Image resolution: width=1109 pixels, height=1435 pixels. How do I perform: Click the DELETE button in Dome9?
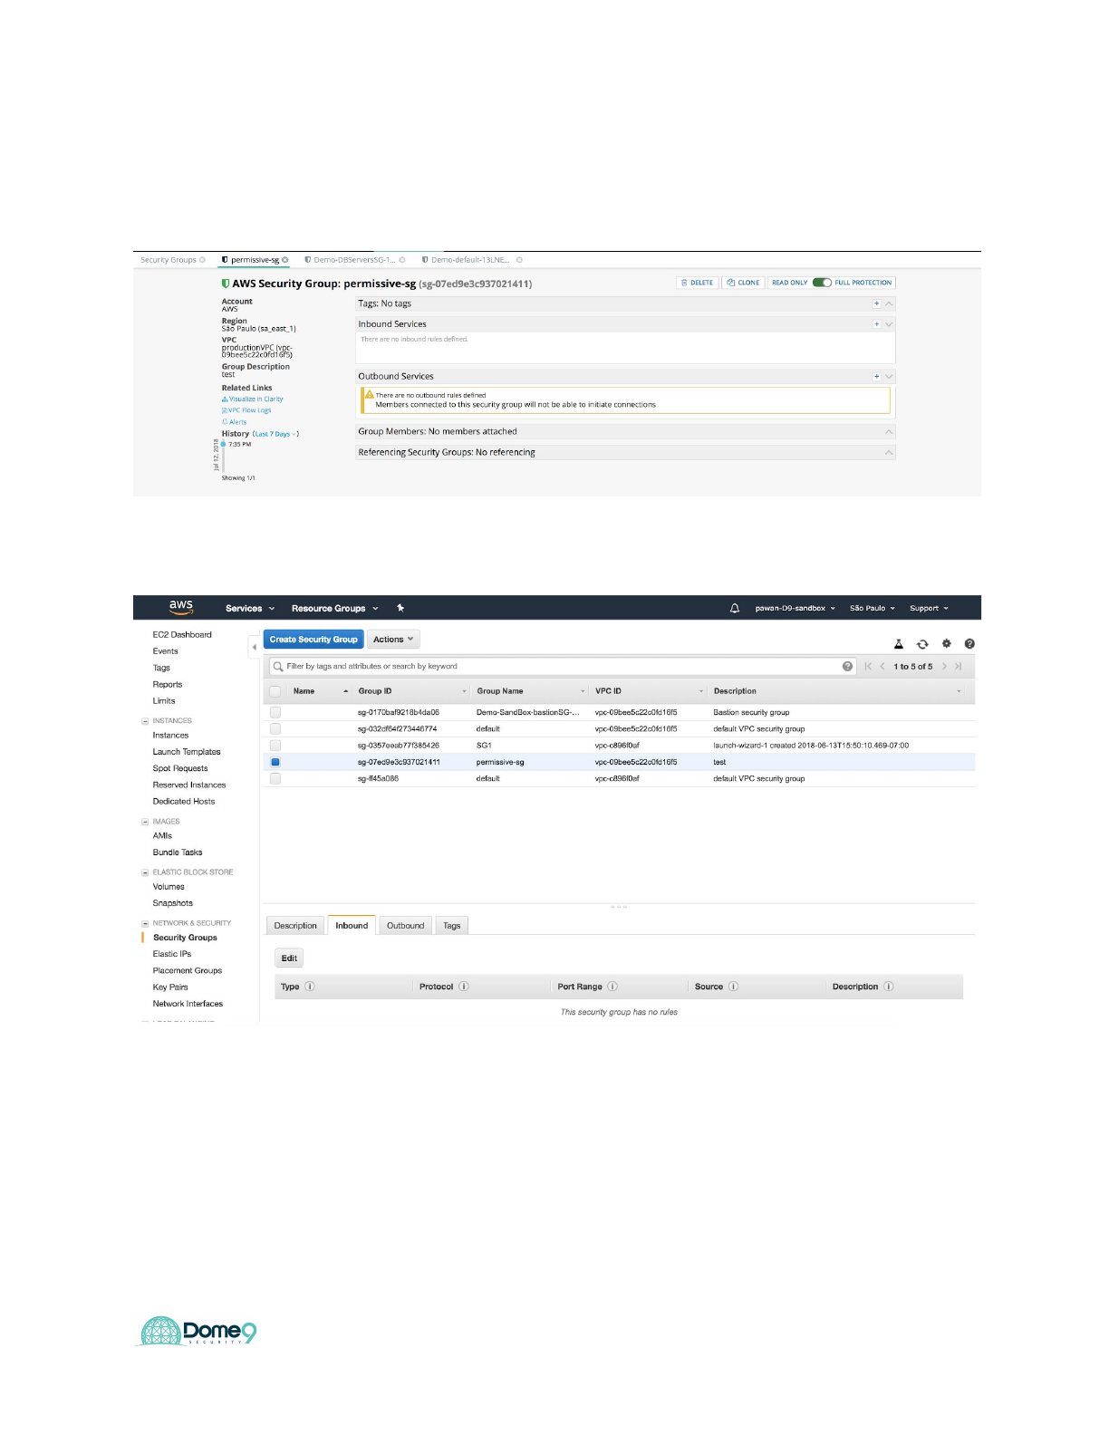point(697,283)
